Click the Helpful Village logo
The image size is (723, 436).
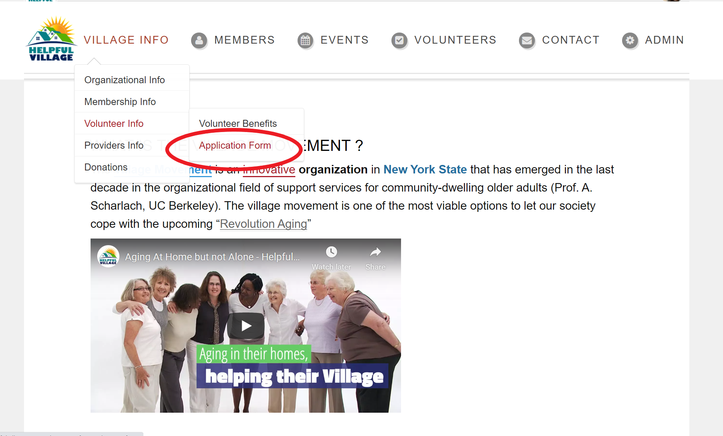(x=51, y=39)
